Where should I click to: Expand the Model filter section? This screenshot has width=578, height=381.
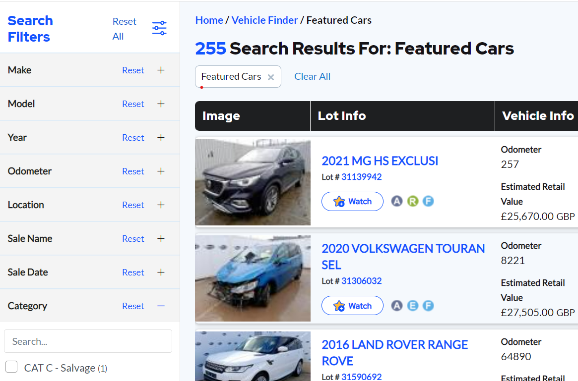pos(161,104)
